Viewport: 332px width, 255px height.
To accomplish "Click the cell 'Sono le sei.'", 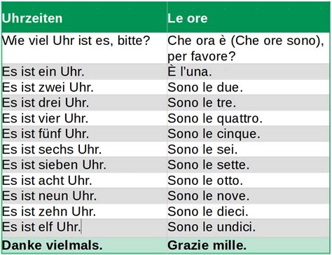I will point(249,149).
